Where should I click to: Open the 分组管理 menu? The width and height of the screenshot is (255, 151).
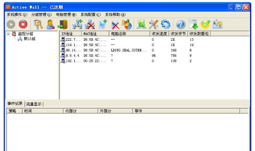pyautogui.click(x=42, y=14)
